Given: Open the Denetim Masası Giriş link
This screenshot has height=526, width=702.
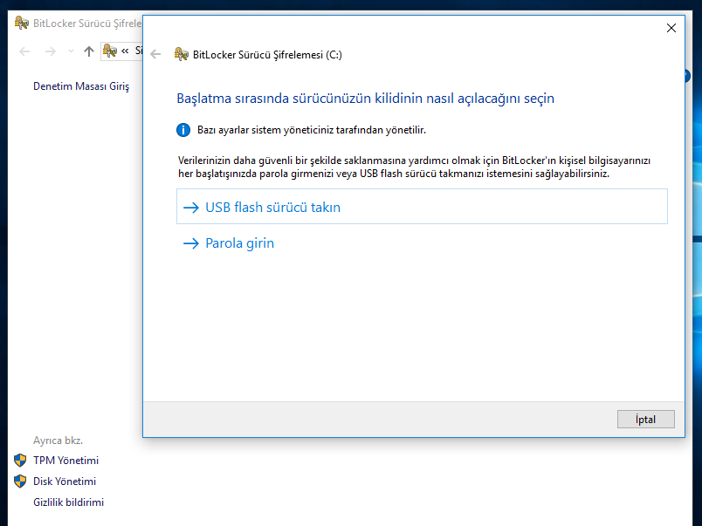Looking at the screenshot, I should pyautogui.click(x=80, y=86).
